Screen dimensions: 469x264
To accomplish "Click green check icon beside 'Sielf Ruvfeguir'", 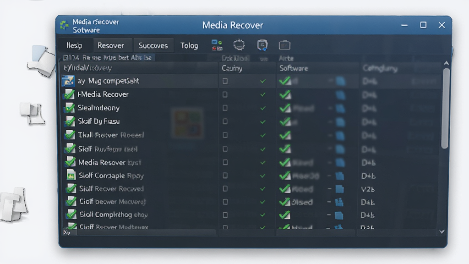I will coord(70,148).
